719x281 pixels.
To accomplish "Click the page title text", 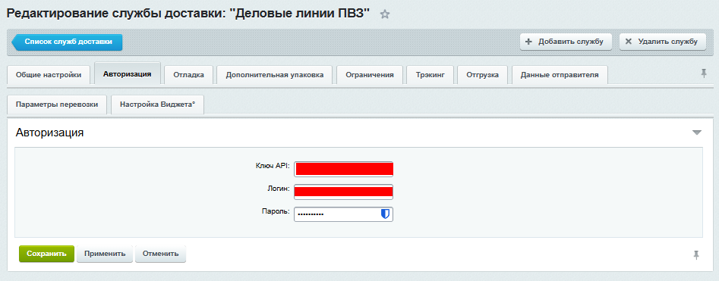I will pos(188,14).
